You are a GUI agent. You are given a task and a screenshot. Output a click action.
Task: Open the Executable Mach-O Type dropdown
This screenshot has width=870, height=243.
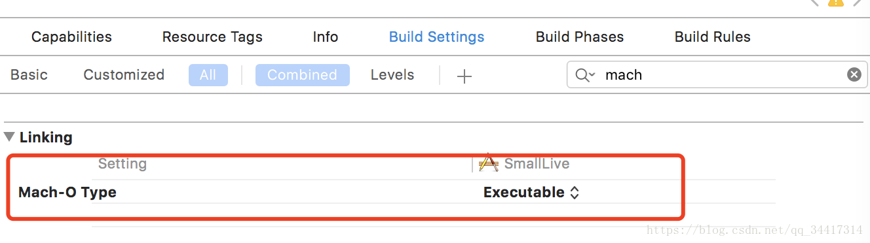(x=531, y=192)
